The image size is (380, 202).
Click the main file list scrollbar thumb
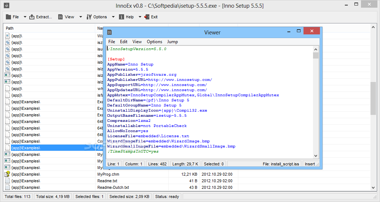[373, 98]
